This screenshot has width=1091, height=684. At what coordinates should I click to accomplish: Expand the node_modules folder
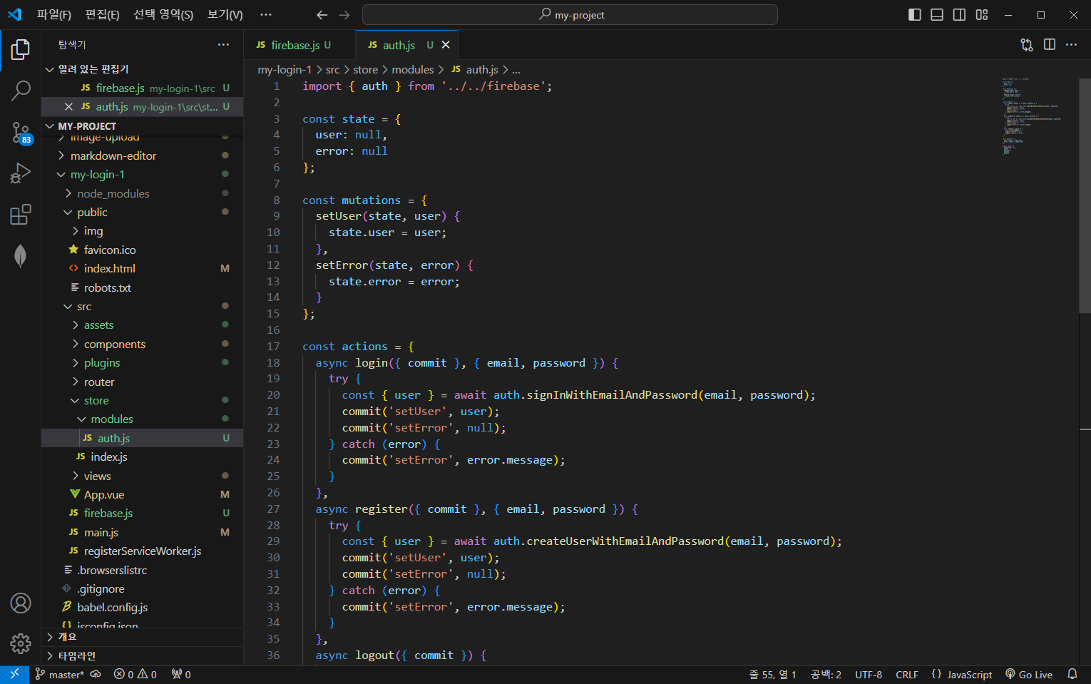[x=142, y=193]
